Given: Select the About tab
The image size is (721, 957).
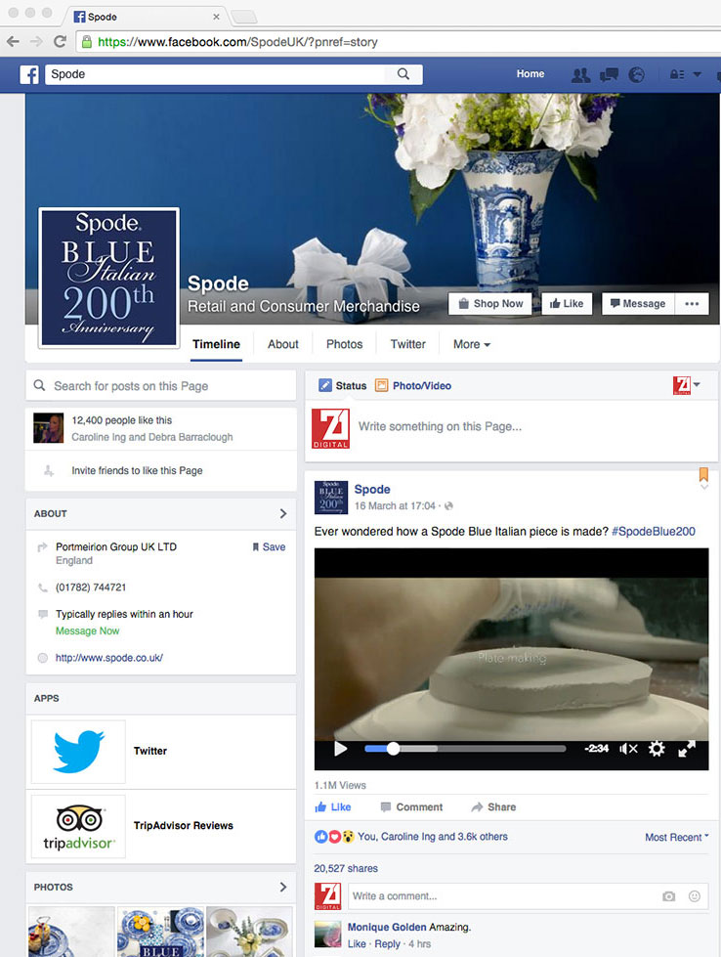Looking at the screenshot, I should click(x=283, y=344).
